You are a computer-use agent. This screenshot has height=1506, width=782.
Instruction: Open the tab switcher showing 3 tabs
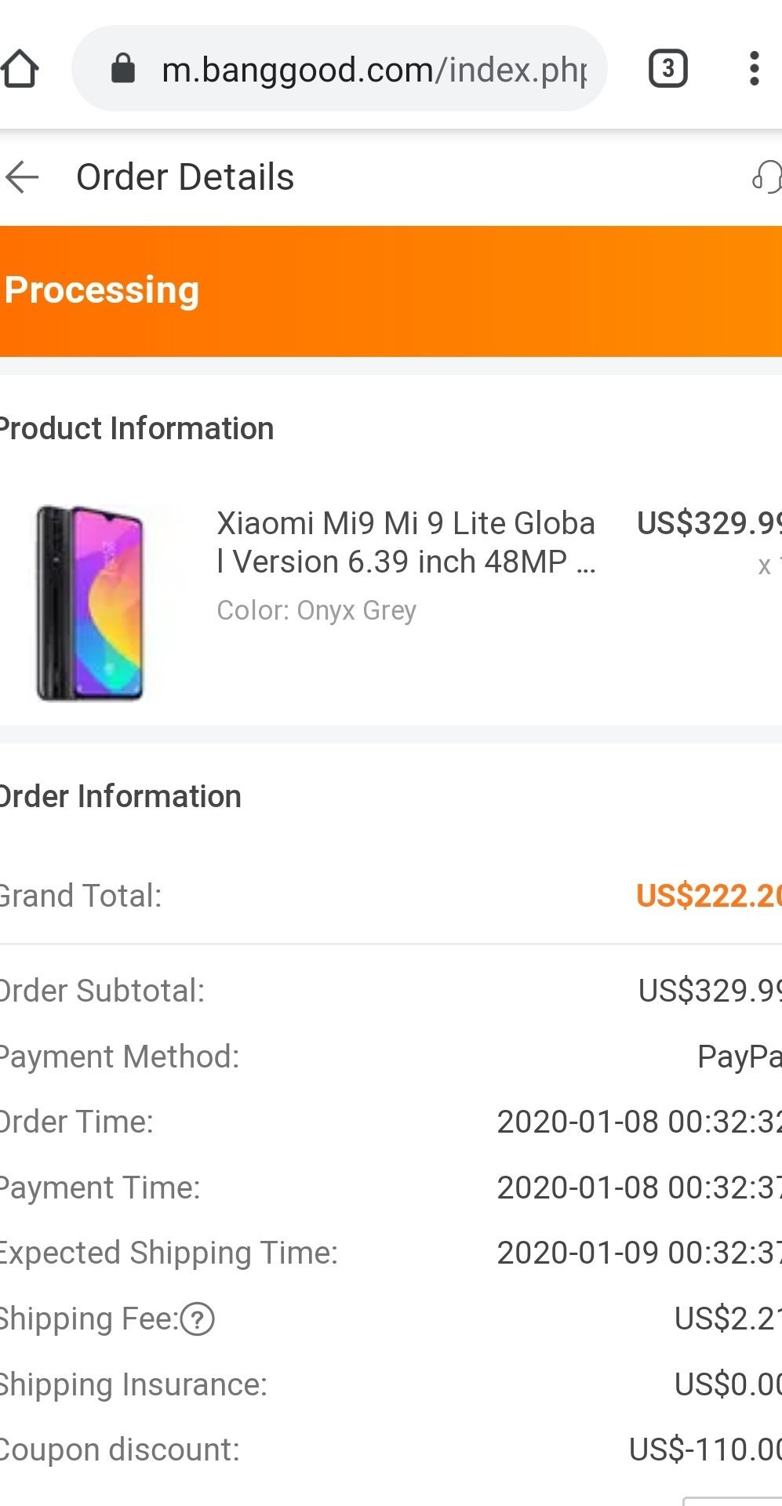pos(667,69)
